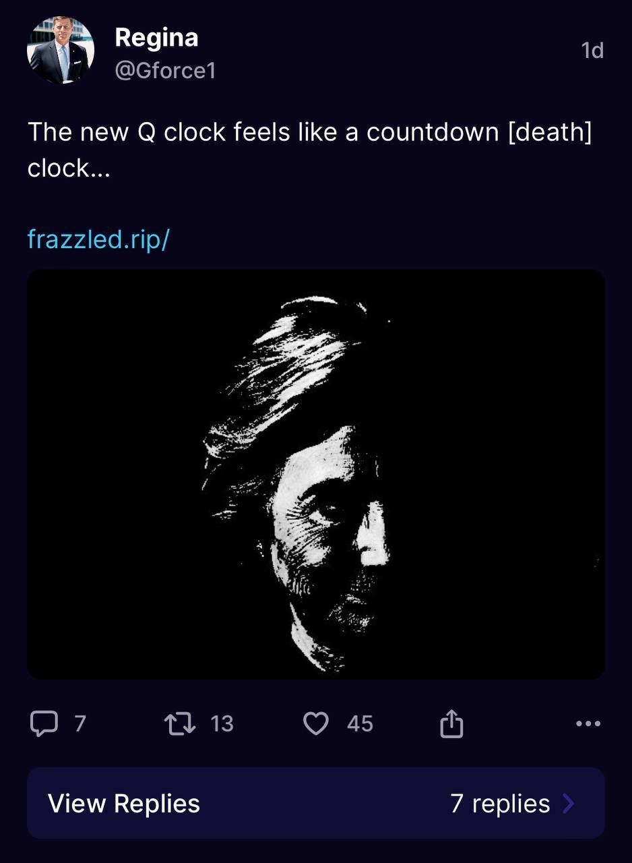Open the frazzled.rip/ link

point(98,239)
